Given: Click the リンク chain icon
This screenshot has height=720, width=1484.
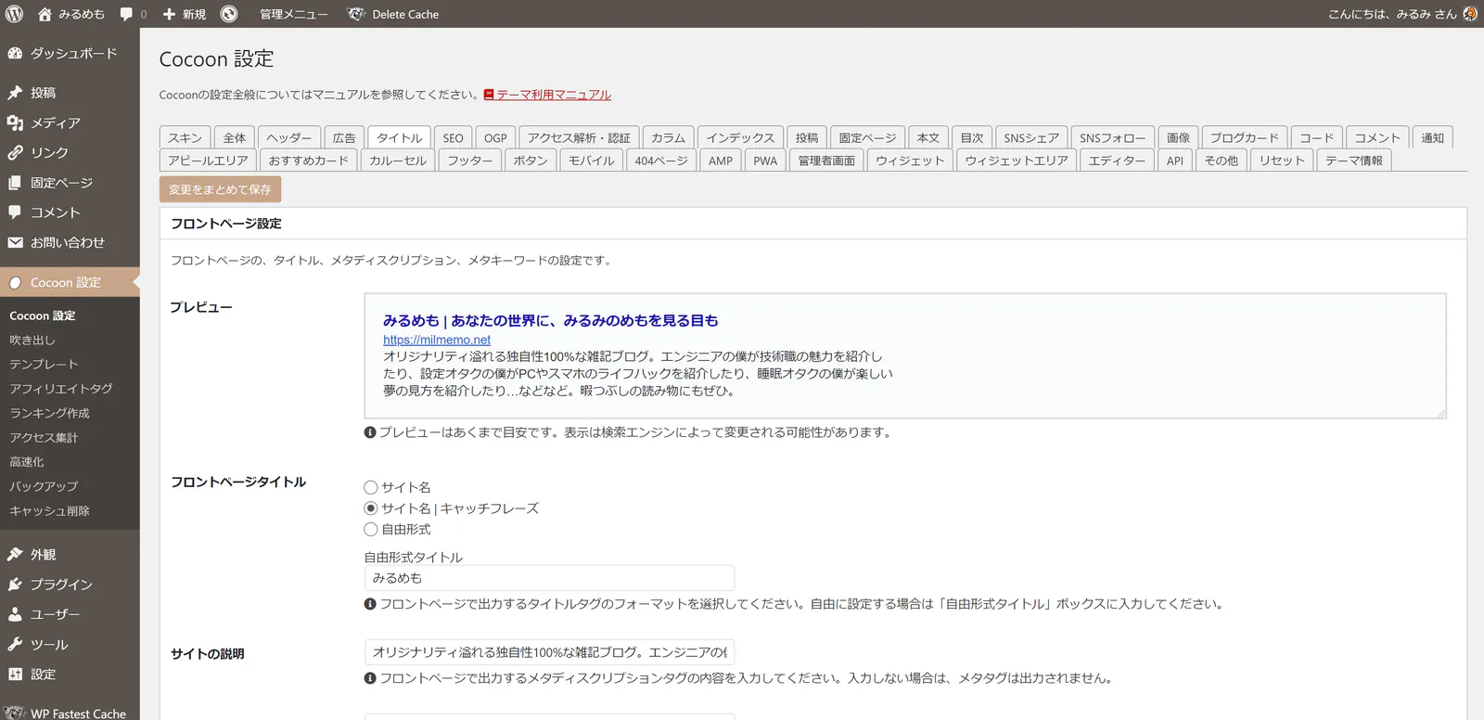Looking at the screenshot, I should pyautogui.click(x=15, y=152).
